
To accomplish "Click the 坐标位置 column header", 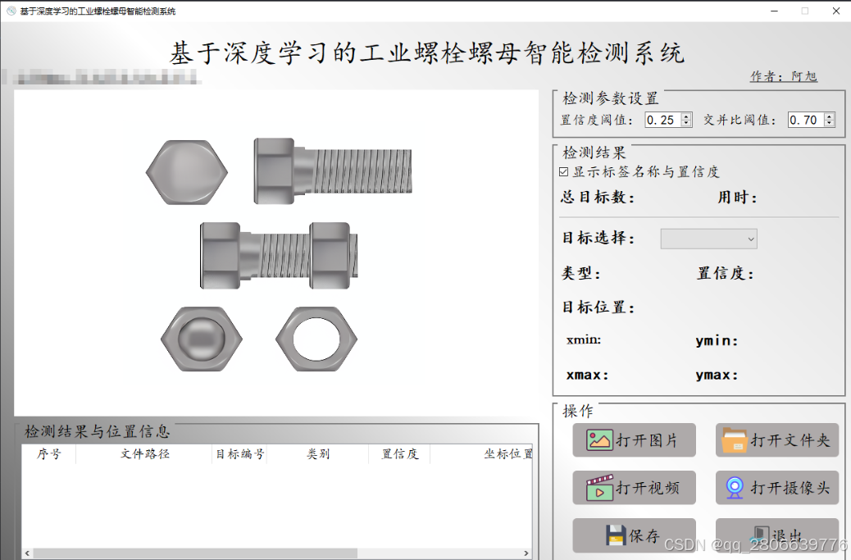I will click(481, 453).
